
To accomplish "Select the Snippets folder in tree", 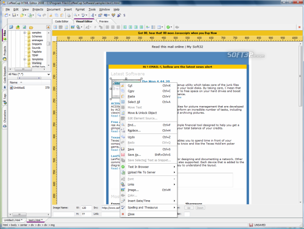I will click(37, 44).
